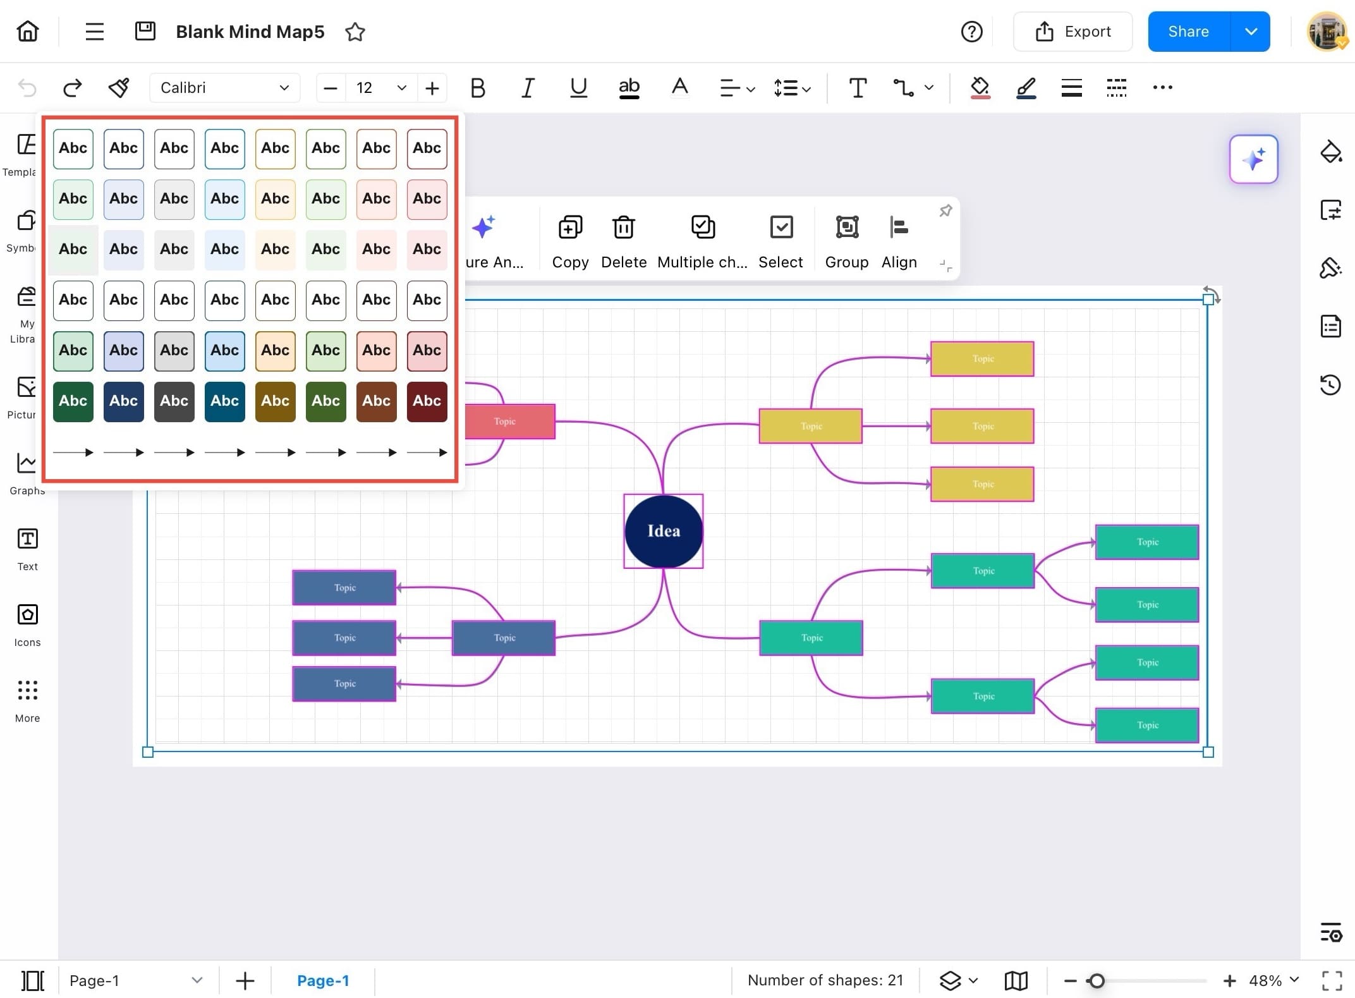Switch to the Page-1 tab
The height and width of the screenshot is (998, 1355).
tap(324, 980)
